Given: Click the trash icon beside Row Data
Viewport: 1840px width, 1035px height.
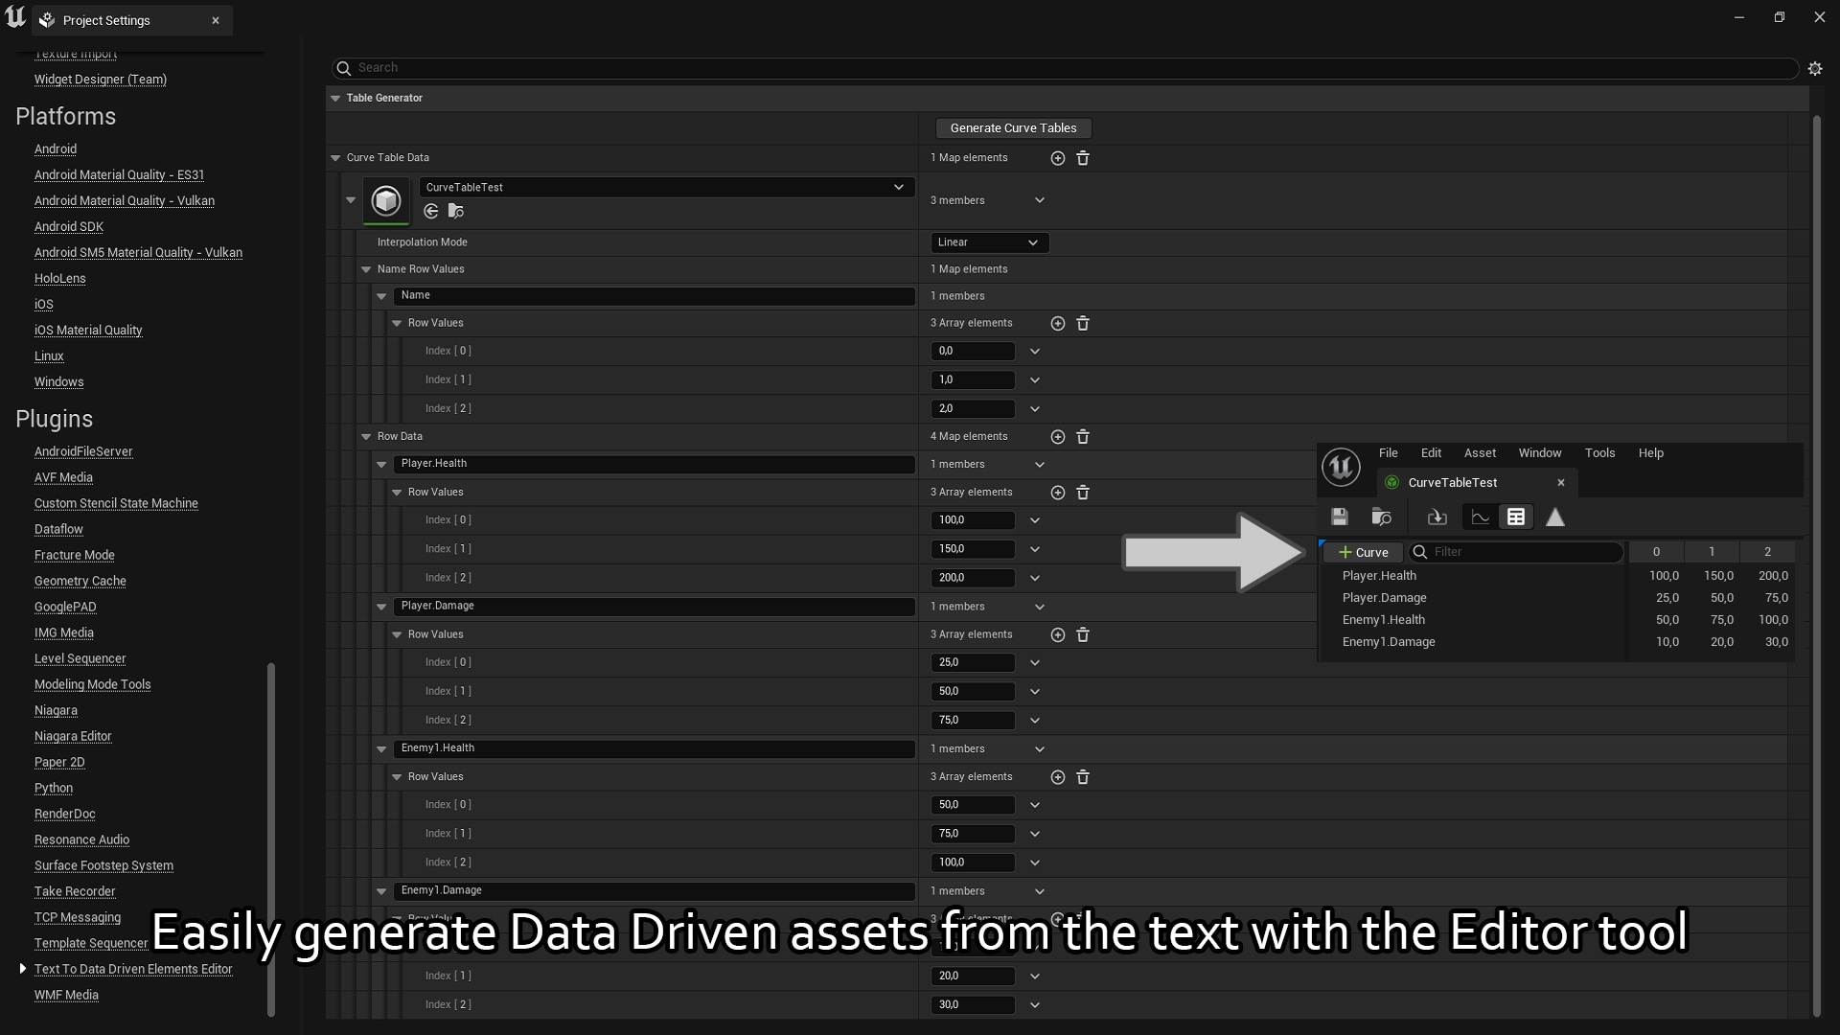Looking at the screenshot, I should point(1083,437).
